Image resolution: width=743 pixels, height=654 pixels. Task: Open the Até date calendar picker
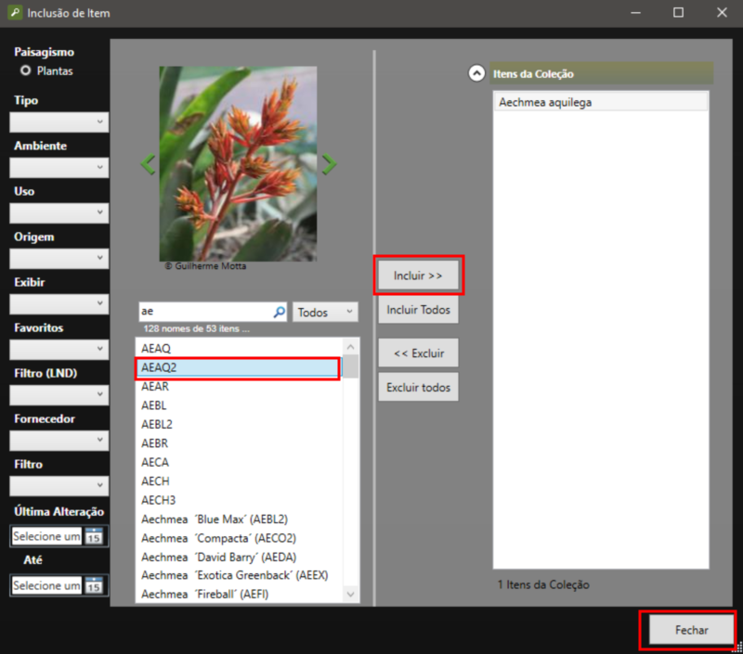pos(94,585)
